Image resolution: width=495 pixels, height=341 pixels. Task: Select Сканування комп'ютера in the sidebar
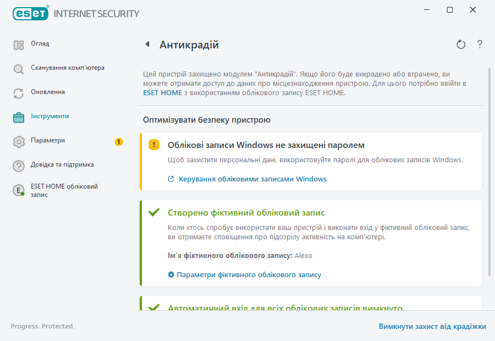68,68
